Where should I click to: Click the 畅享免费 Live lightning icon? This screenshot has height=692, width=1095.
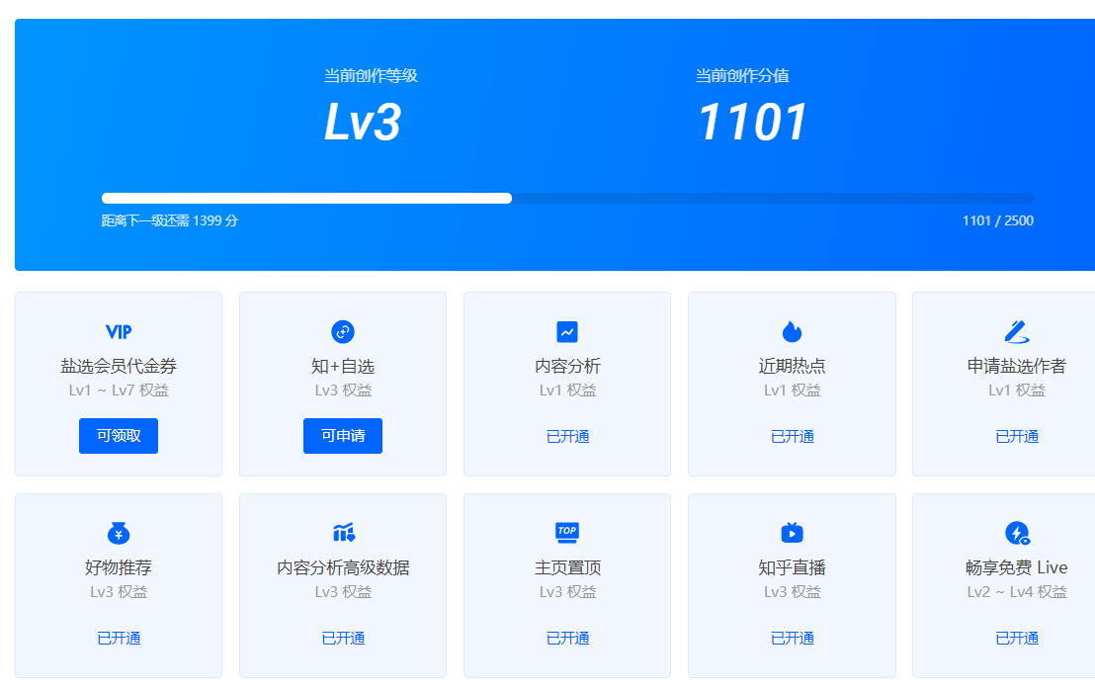pyautogui.click(x=1017, y=534)
